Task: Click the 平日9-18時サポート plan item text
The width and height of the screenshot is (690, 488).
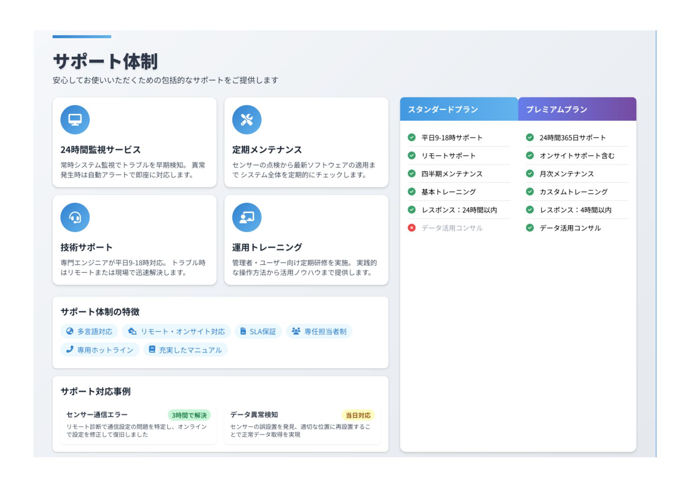Action: click(452, 138)
